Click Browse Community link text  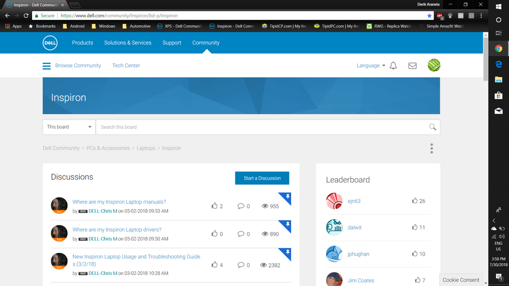pos(78,66)
